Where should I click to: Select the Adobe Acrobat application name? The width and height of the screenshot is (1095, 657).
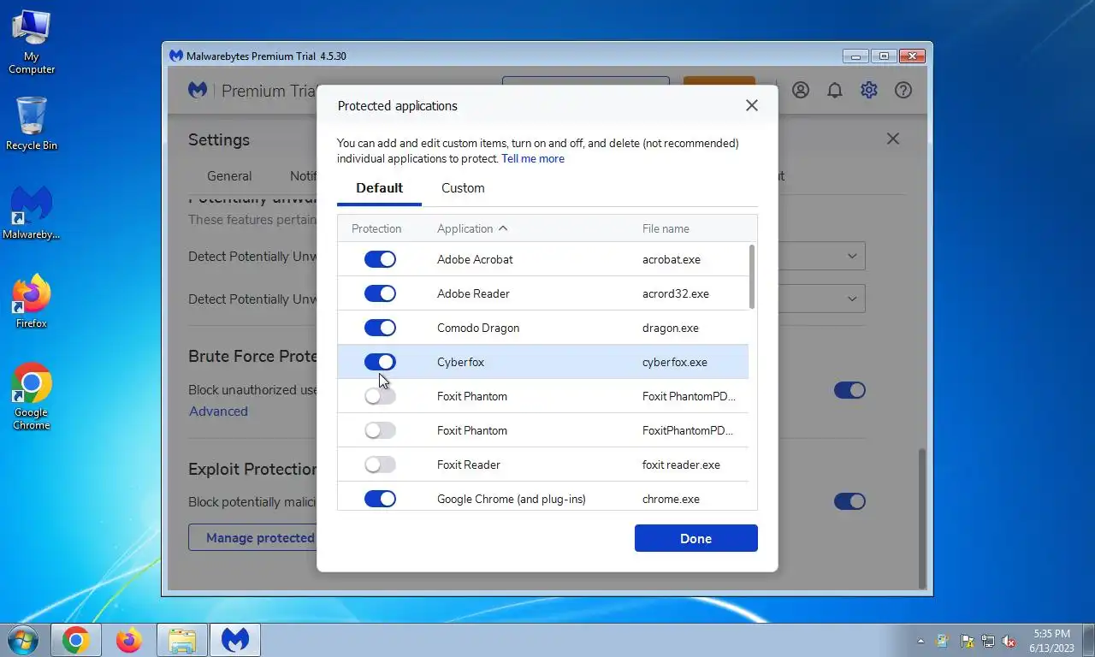tap(475, 259)
